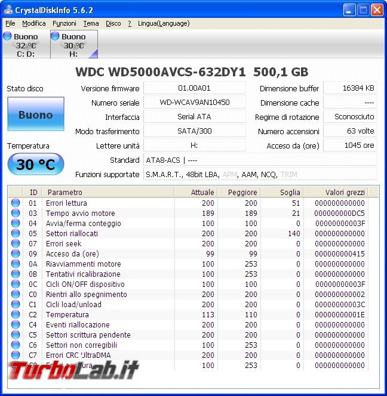
Task: Click the Interfaccia field Serial ATA
Action: tap(195, 117)
